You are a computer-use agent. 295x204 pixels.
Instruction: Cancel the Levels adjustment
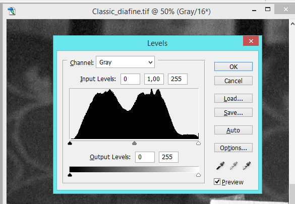click(233, 81)
